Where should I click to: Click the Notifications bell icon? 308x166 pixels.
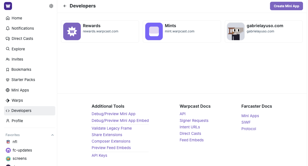click(8, 28)
